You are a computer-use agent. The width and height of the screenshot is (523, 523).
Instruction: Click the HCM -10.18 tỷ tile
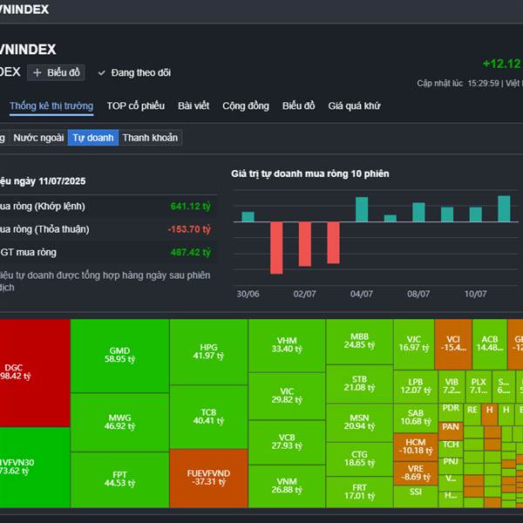(x=416, y=447)
